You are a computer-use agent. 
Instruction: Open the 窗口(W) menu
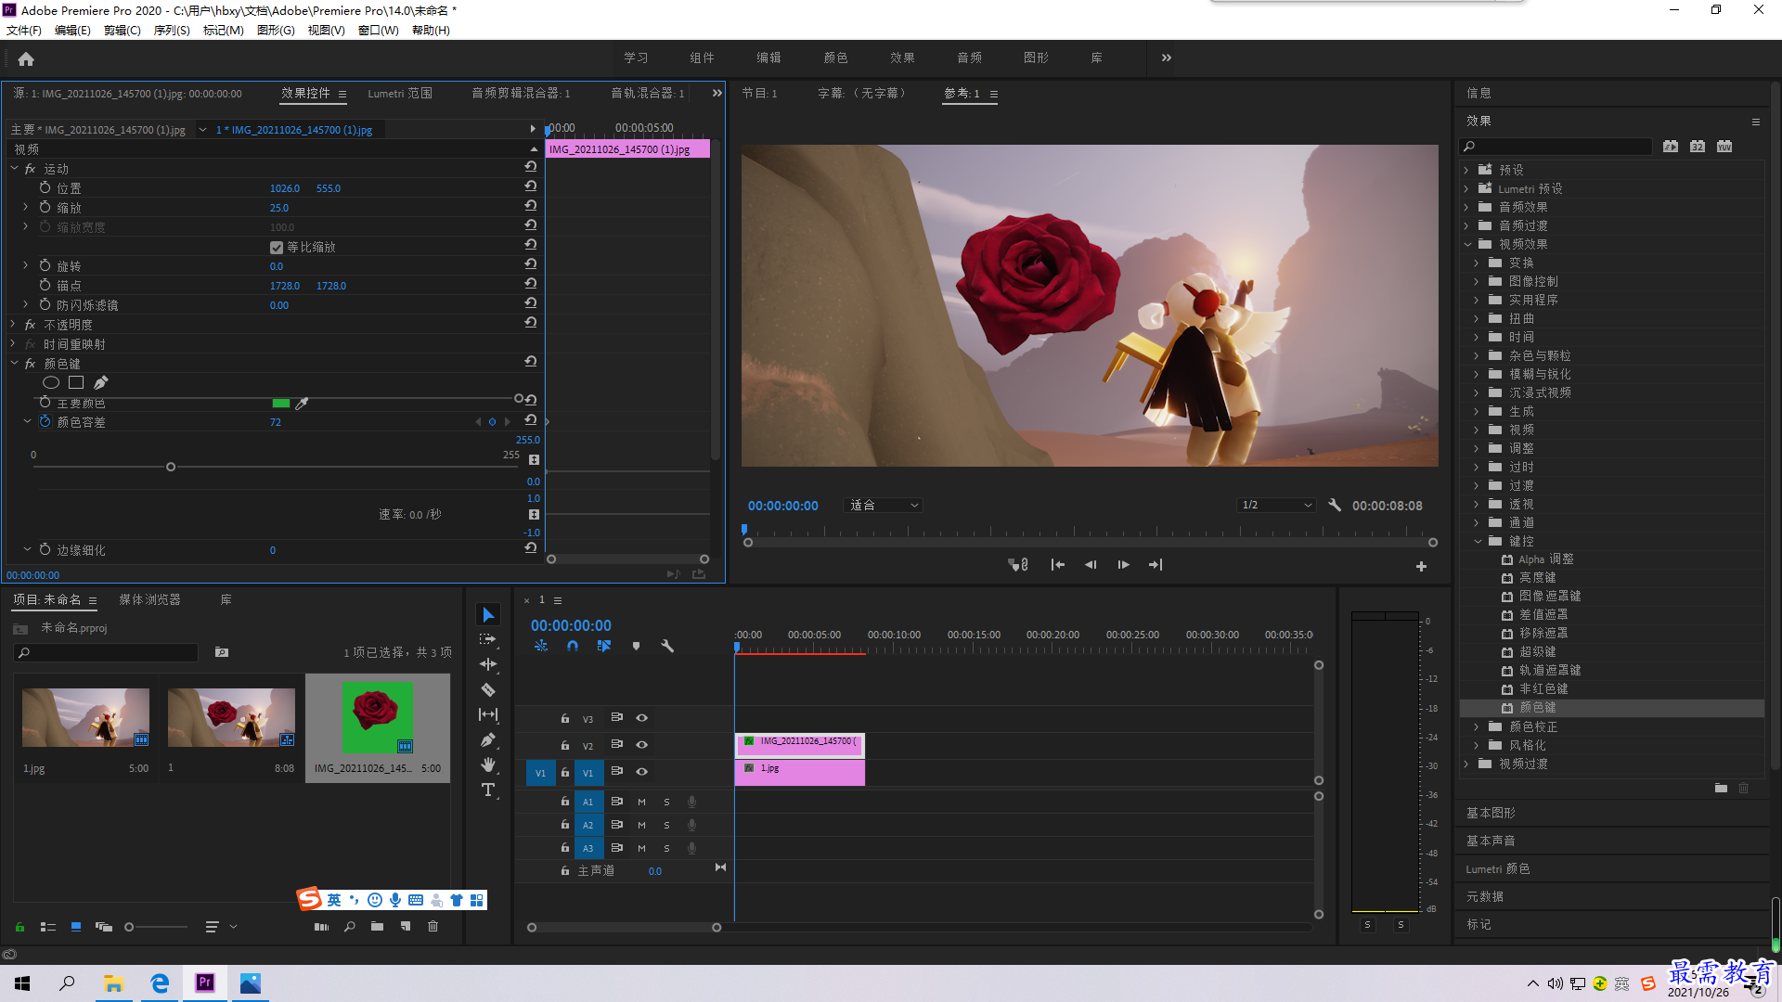pos(379,31)
